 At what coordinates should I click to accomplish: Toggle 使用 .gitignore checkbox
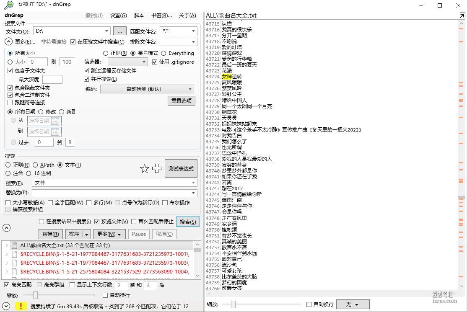pos(155,62)
